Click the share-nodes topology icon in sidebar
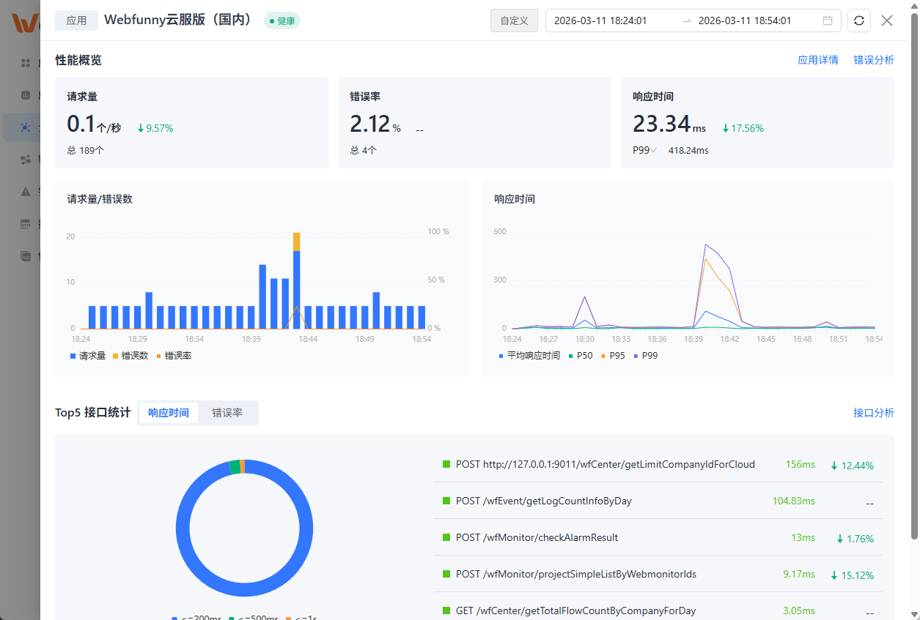 [26, 160]
